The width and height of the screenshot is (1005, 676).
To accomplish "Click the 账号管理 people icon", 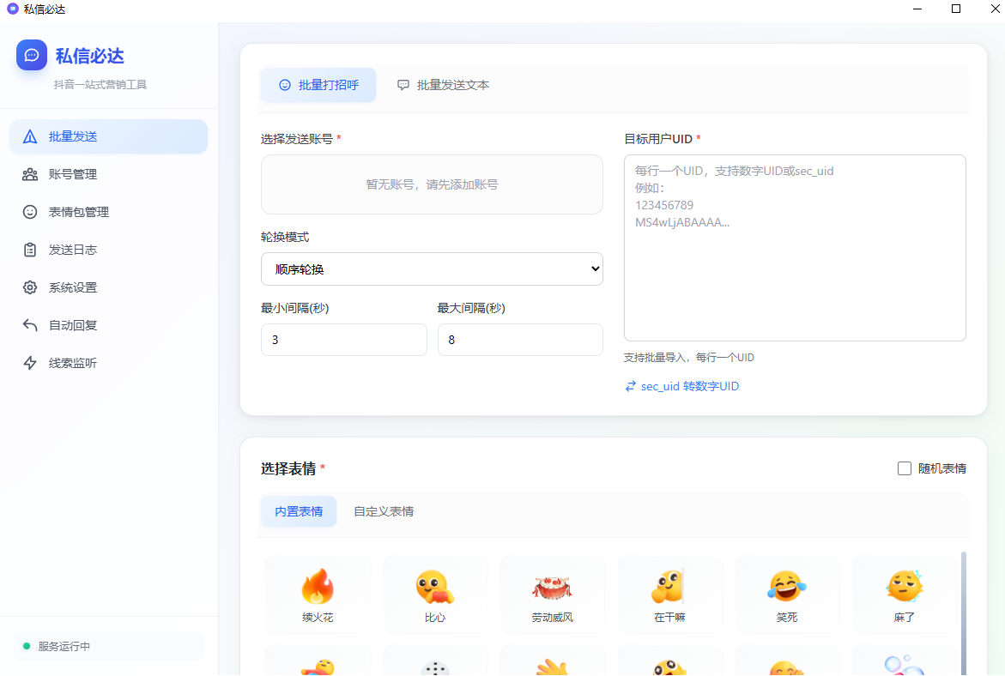I will [x=30, y=174].
